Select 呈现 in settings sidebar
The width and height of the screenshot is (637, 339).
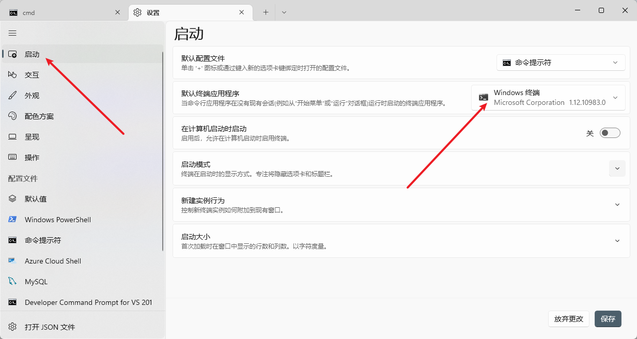click(83, 137)
